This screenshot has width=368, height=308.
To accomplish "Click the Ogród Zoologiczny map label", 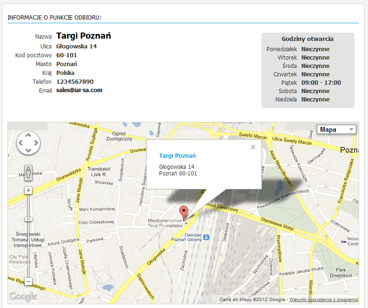I will click(x=119, y=136).
